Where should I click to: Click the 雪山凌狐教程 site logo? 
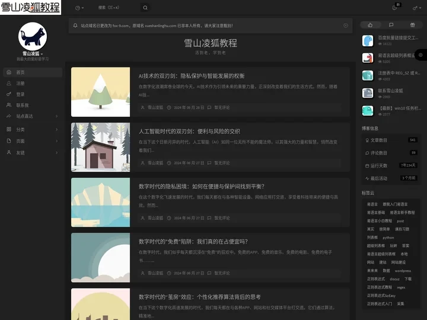pos(30,7)
